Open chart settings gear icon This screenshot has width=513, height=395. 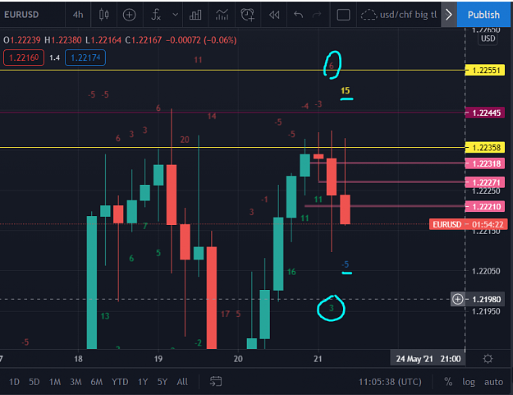tap(488, 359)
